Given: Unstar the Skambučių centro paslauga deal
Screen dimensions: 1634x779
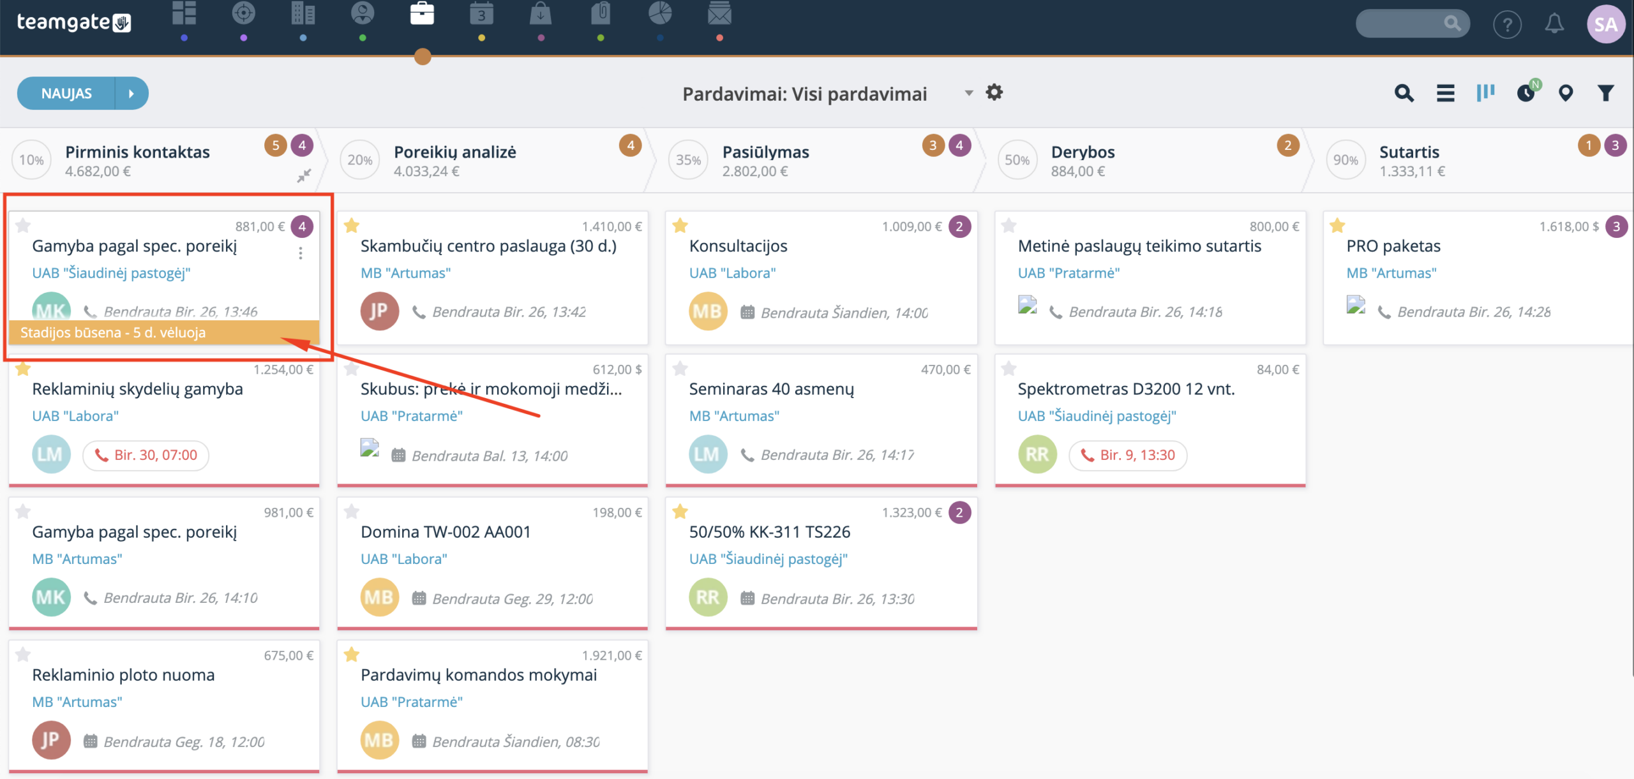Looking at the screenshot, I should pos(352,225).
